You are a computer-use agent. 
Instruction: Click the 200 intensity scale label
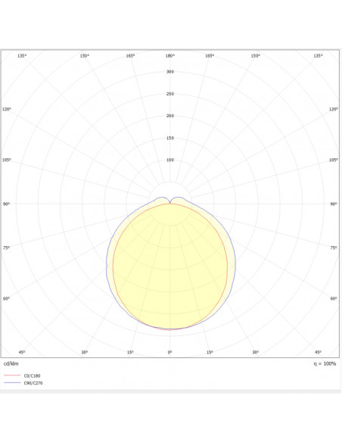(x=170, y=116)
